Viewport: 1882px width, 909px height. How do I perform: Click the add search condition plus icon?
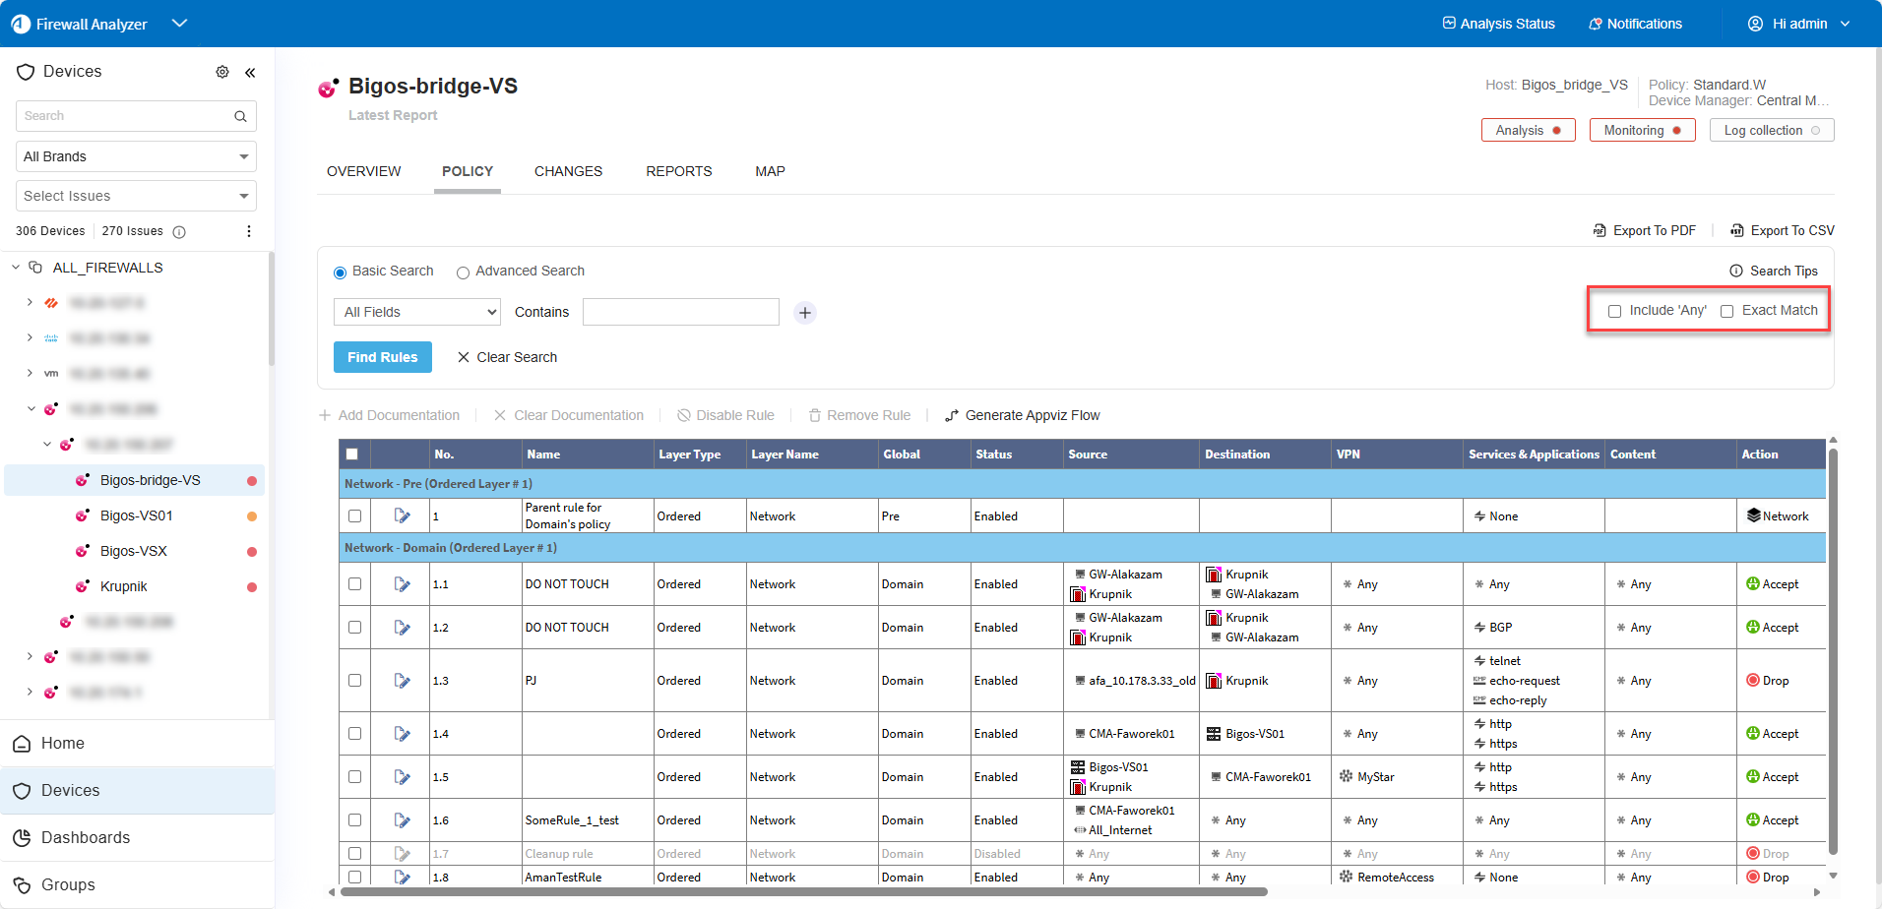[x=805, y=313]
